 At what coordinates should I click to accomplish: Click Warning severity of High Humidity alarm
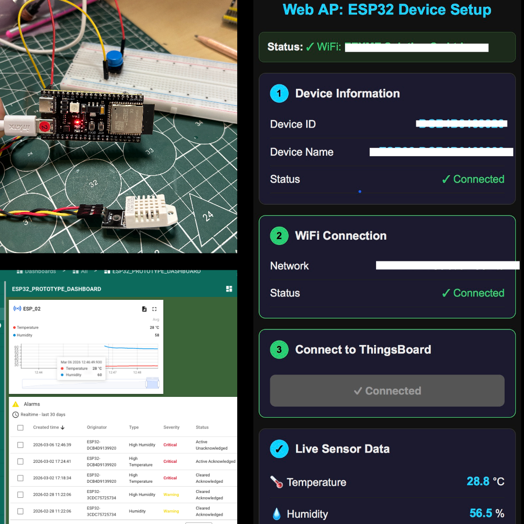click(x=171, y=494)
